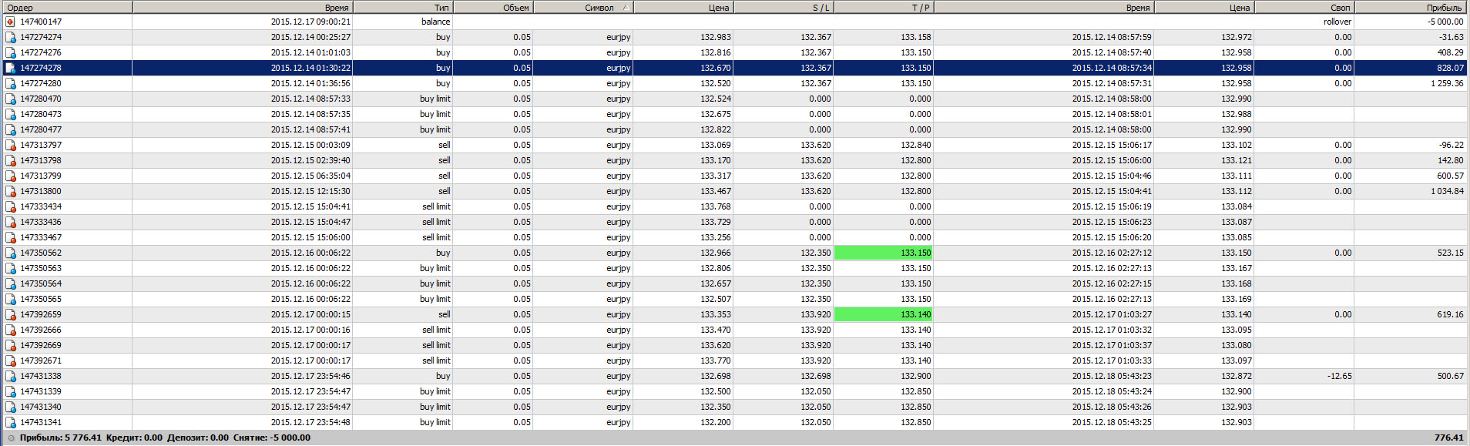Click the order icon beside 147280477
Viewport: 1470px width, 446px height.
11,129
